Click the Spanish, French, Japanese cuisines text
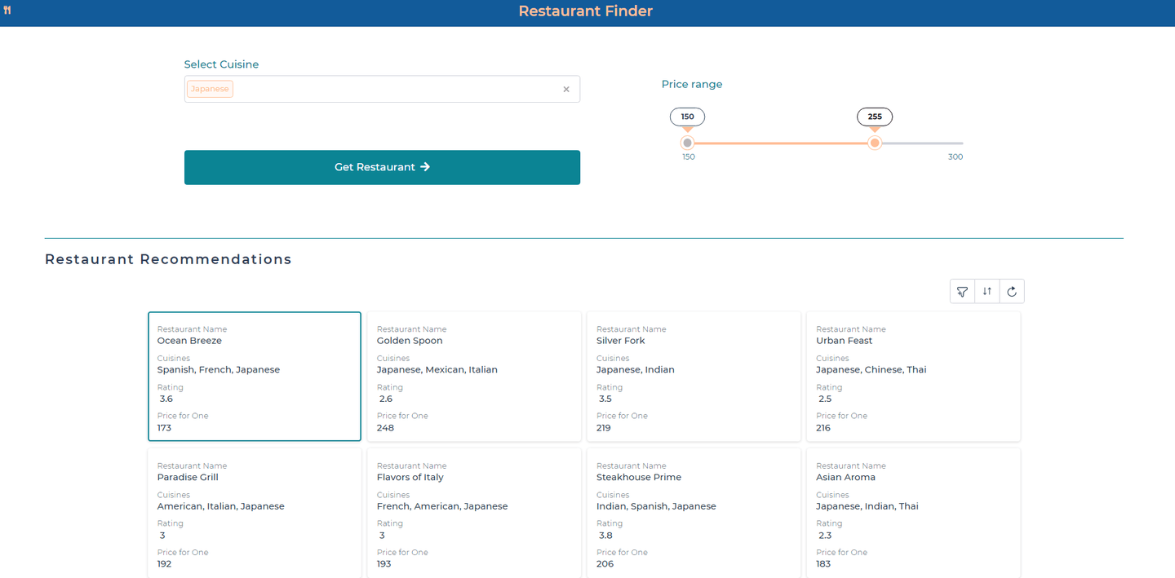The width and height of the screenshot is (1175, 578). pos(219,370)
